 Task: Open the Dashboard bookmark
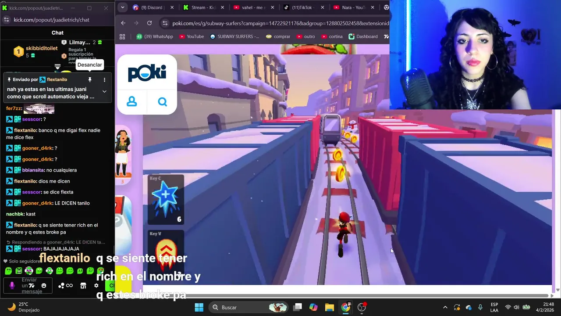(x=363, y=36)
